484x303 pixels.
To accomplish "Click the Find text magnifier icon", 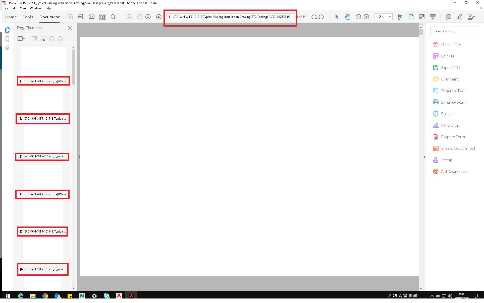I will click(x=113, y=17).
